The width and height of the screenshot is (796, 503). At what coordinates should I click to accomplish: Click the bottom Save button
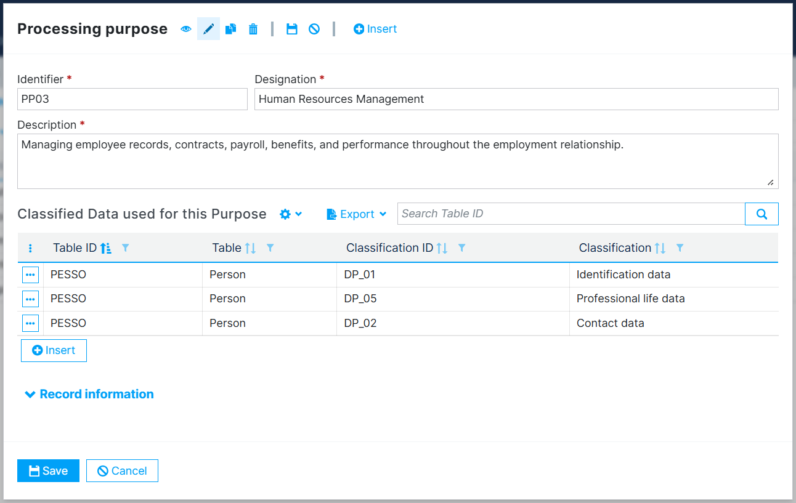click(48, 471)
